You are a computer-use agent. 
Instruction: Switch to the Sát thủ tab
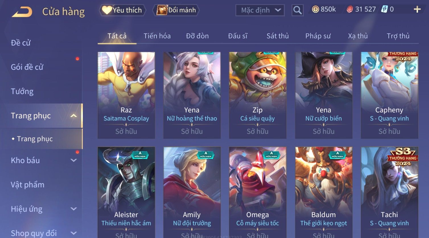pyautogui.click(x=278, y=36)
